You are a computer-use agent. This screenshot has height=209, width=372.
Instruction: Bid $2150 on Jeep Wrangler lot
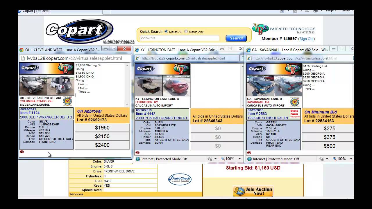[x=102, y=136]
